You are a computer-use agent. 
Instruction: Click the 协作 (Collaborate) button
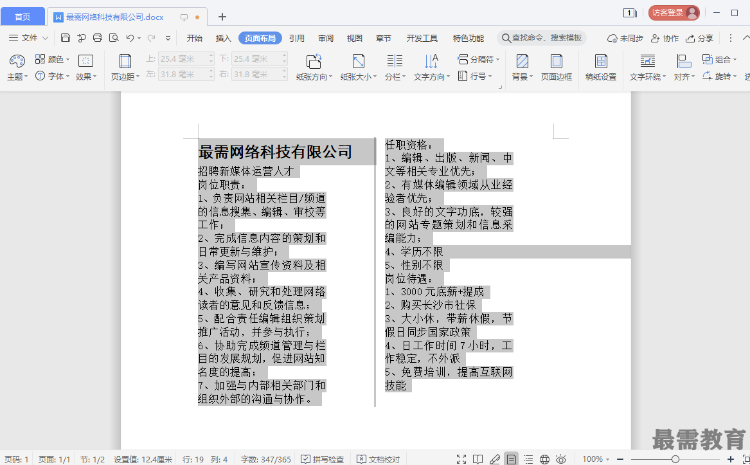(x=665, y=38)
